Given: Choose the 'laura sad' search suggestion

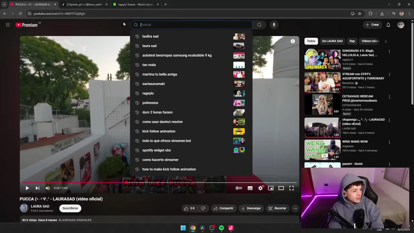Looking at the screenshot, I should tap(191, 46).
